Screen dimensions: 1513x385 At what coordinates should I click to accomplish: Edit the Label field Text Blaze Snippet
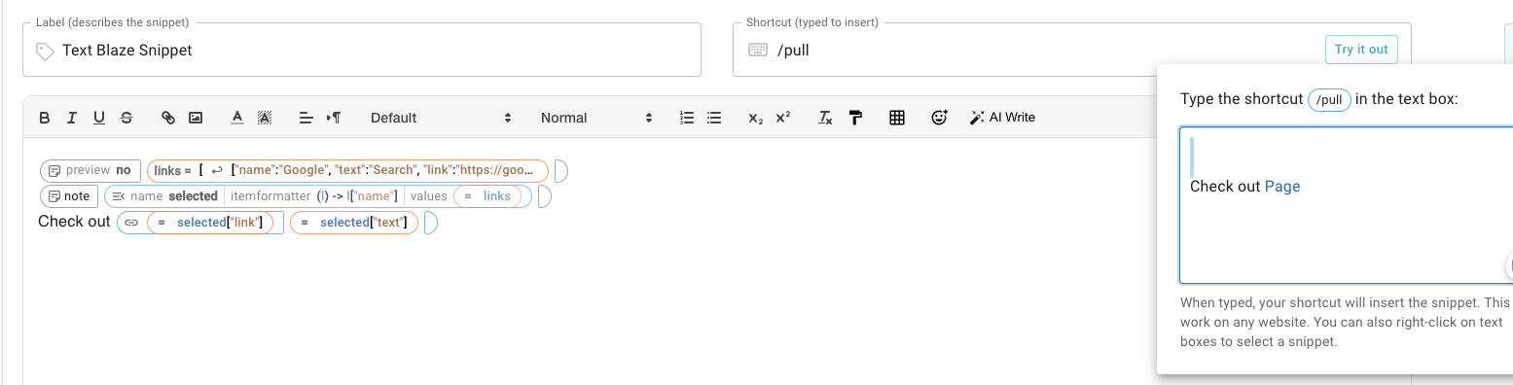(x=362, y=50)
